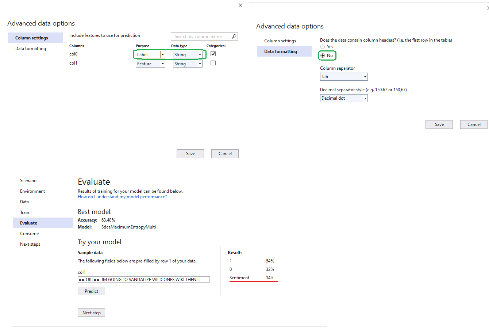Change col1 Purpose from Feature
The height and width of the screenshot is (330, 489).
pos(163,63)
